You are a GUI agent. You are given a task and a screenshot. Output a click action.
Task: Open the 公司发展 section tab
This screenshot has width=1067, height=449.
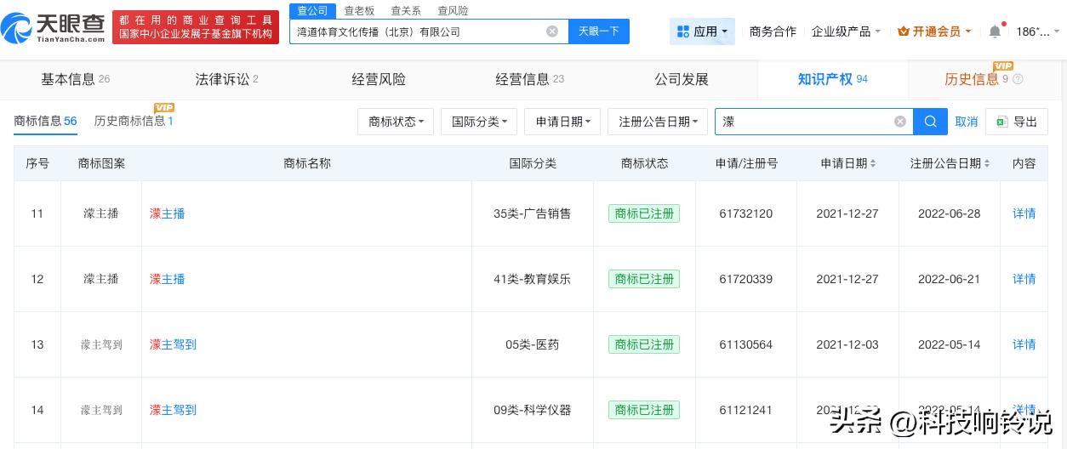[682, 79]
